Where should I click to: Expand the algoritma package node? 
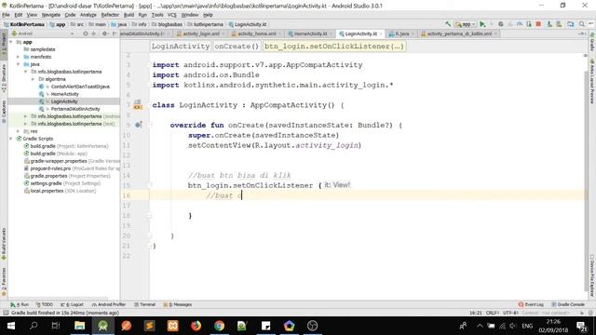point(34,79)
